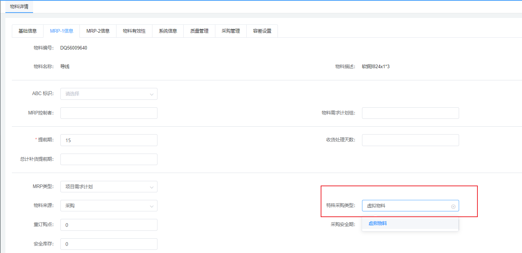The width and height of the screenshot is (522, 253).
Task: Expand the ABC 标识 dropdown arrow
Action: 151,94
